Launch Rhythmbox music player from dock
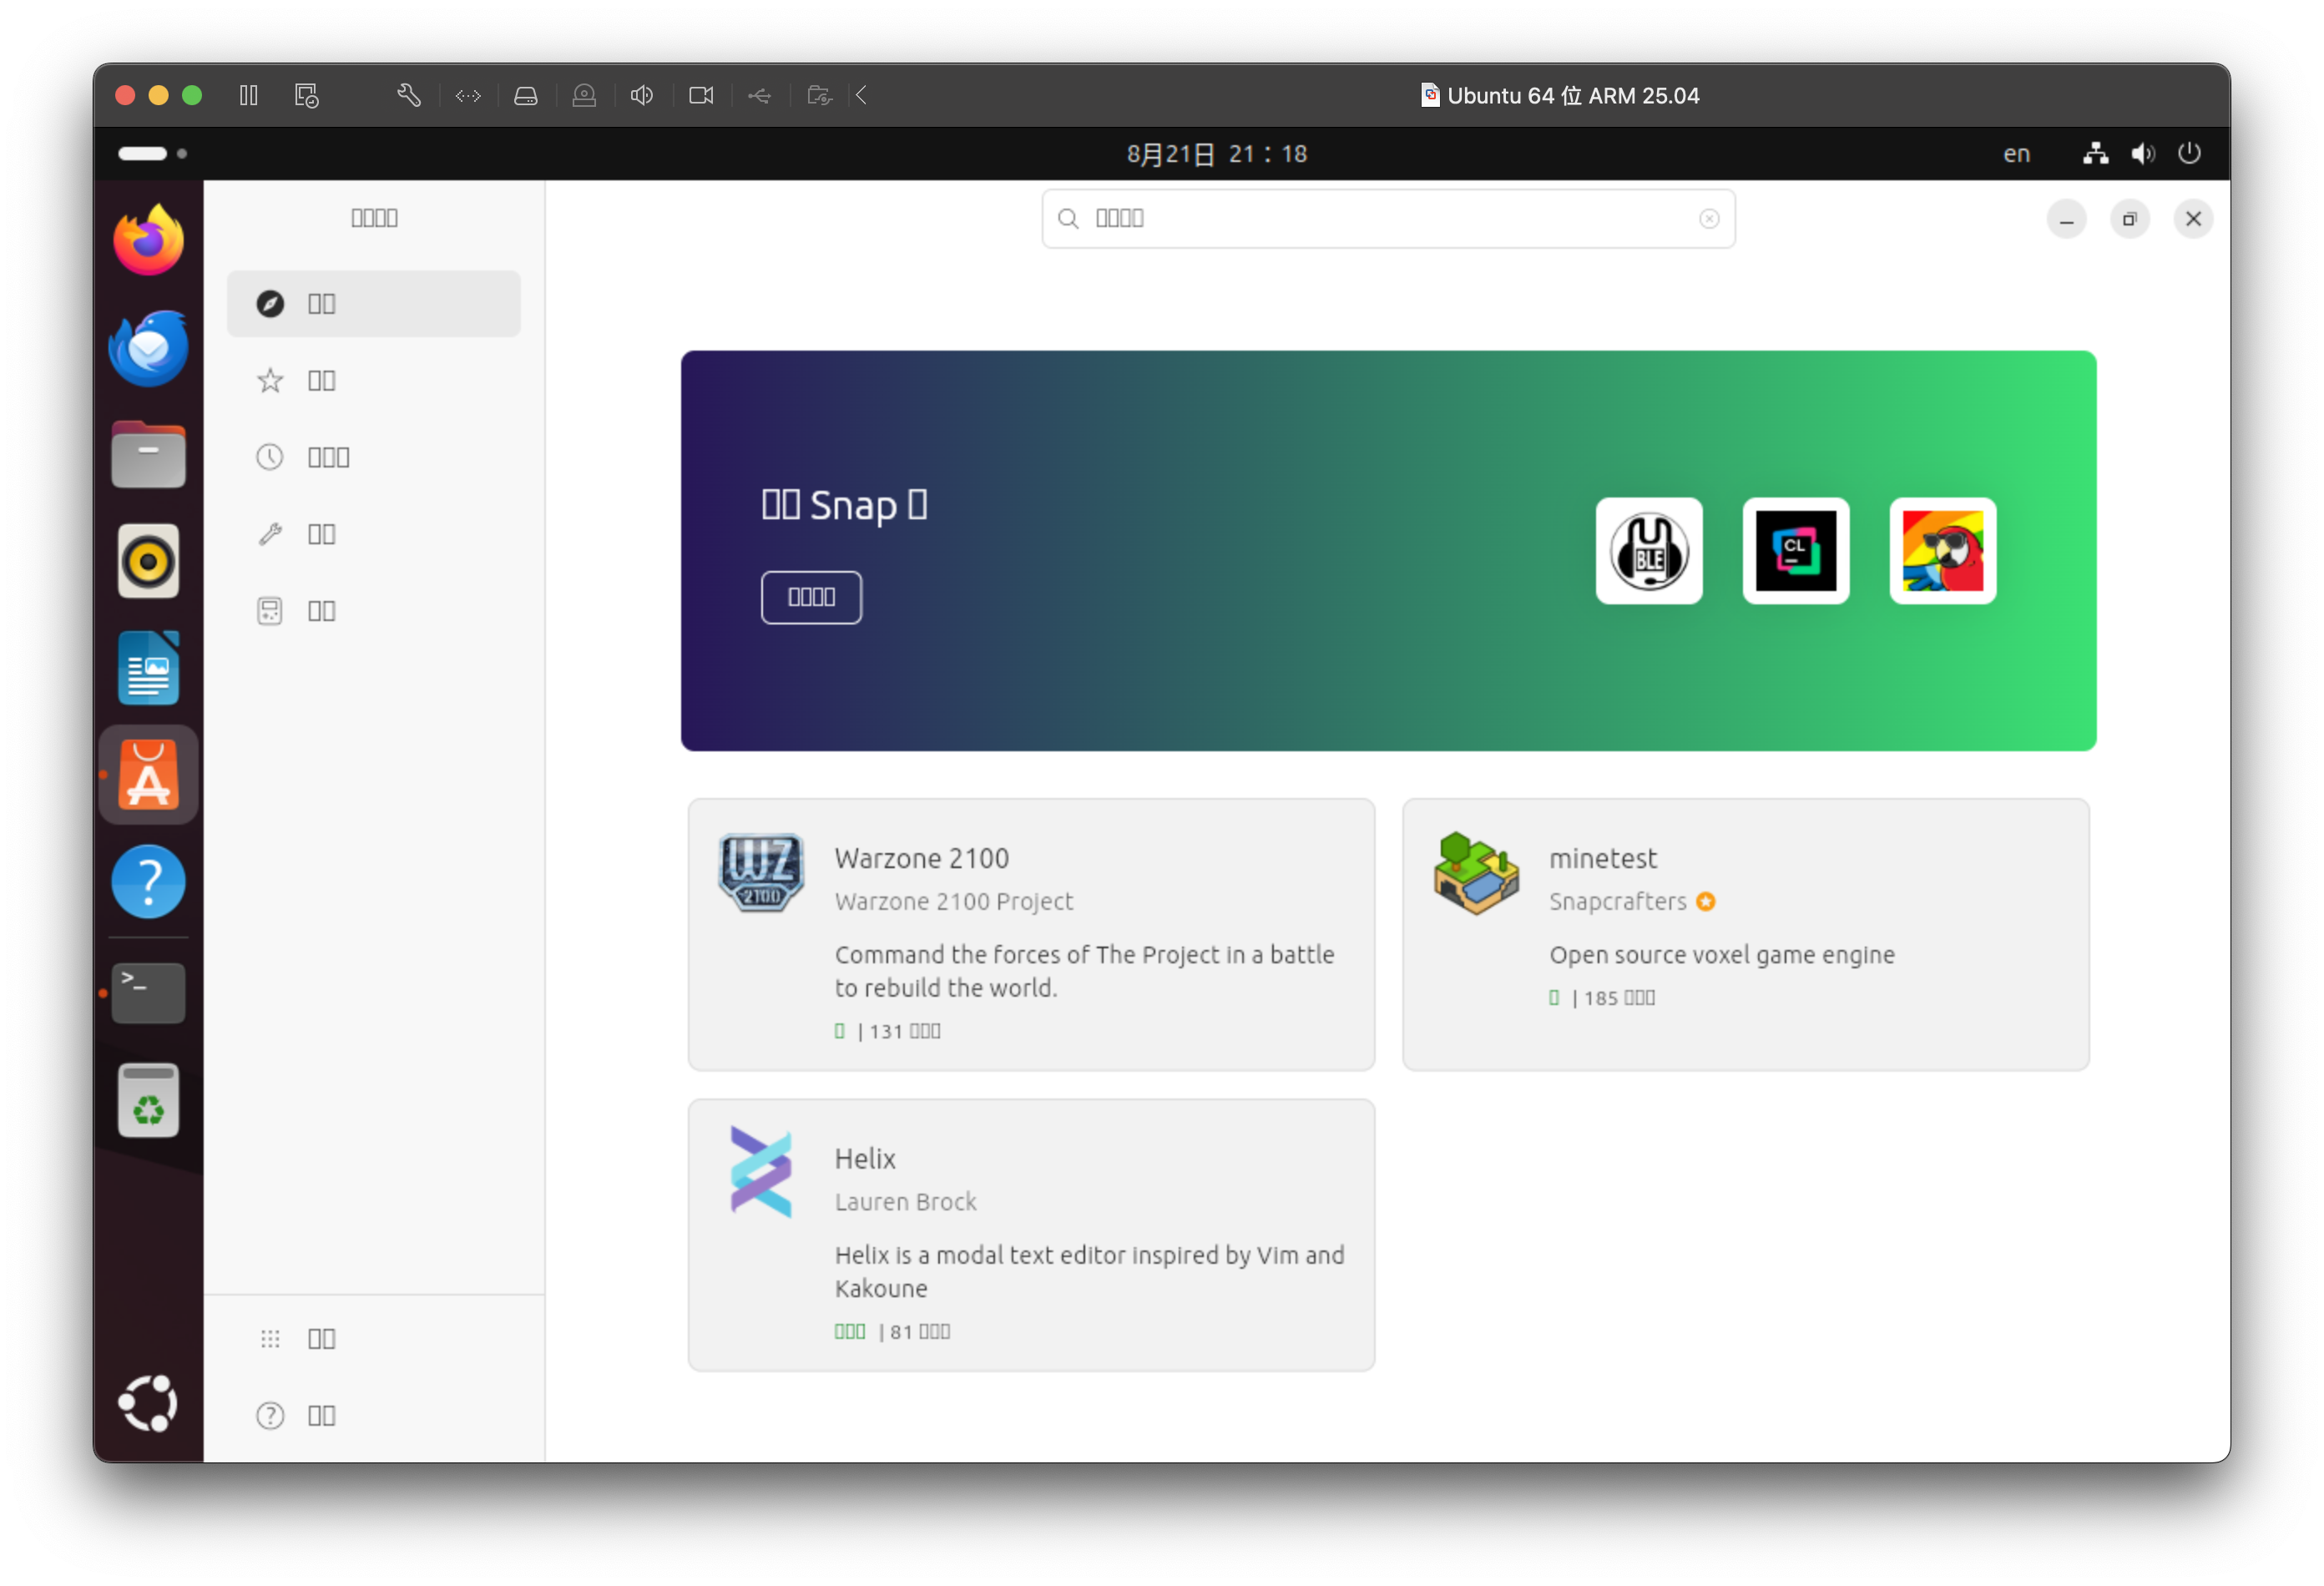2324x1586 pixels. [x=148, y=561]
